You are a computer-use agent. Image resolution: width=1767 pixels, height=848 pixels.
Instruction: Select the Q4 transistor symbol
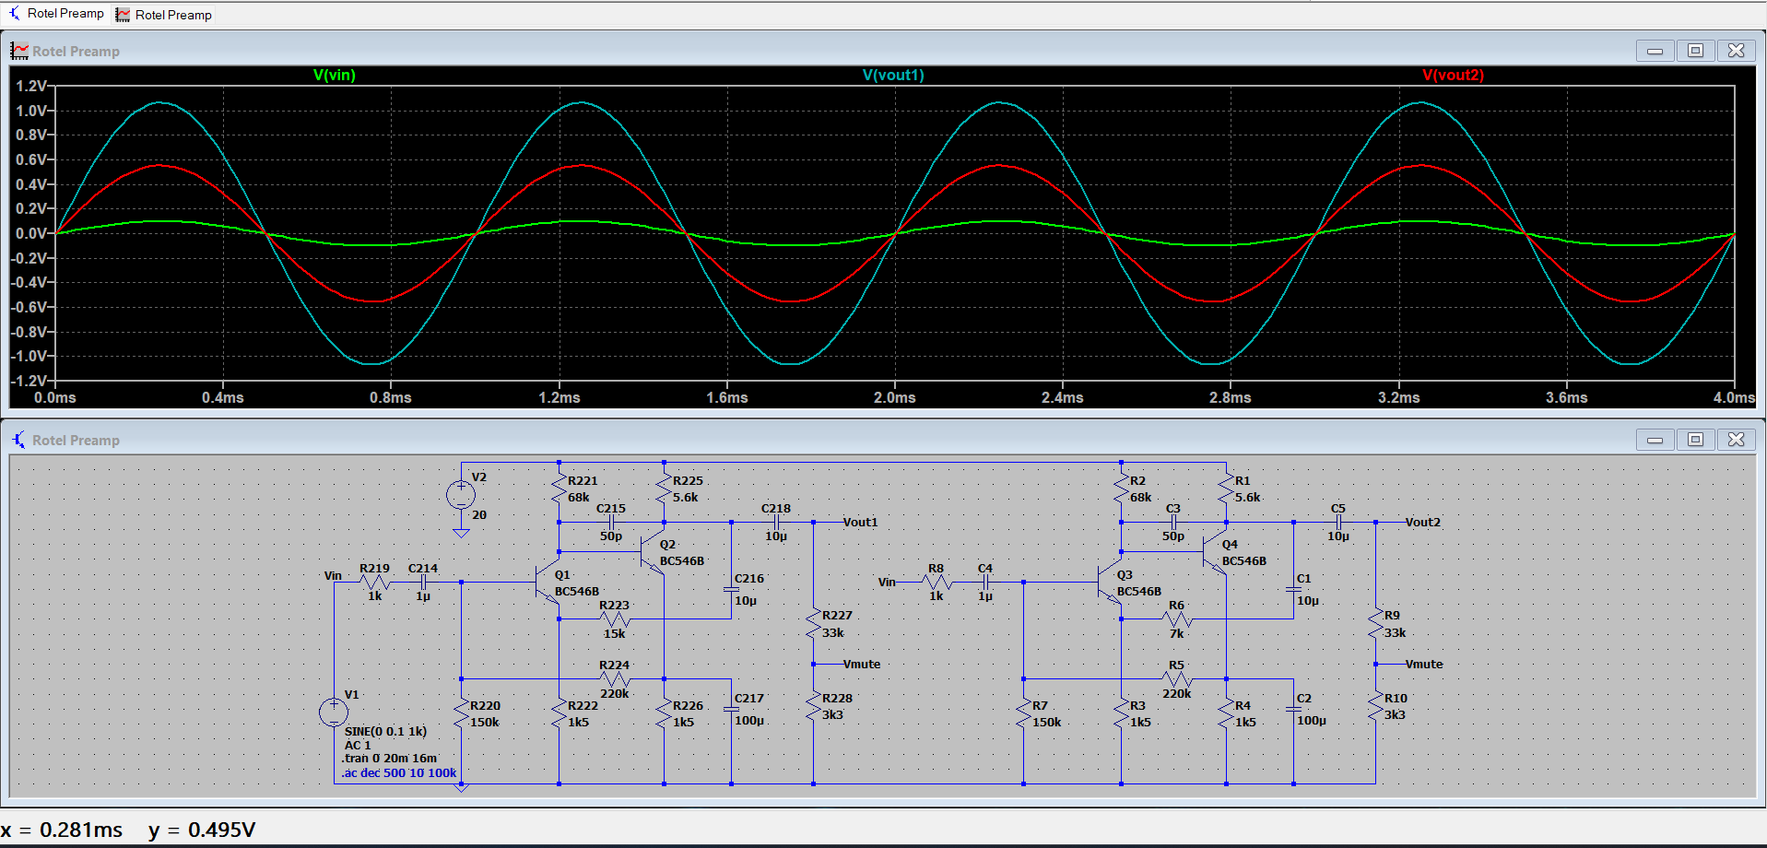(x=1215, y=552)
